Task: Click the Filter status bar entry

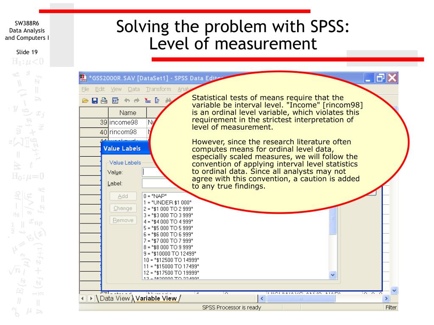Action: click(x=391, y=307)
